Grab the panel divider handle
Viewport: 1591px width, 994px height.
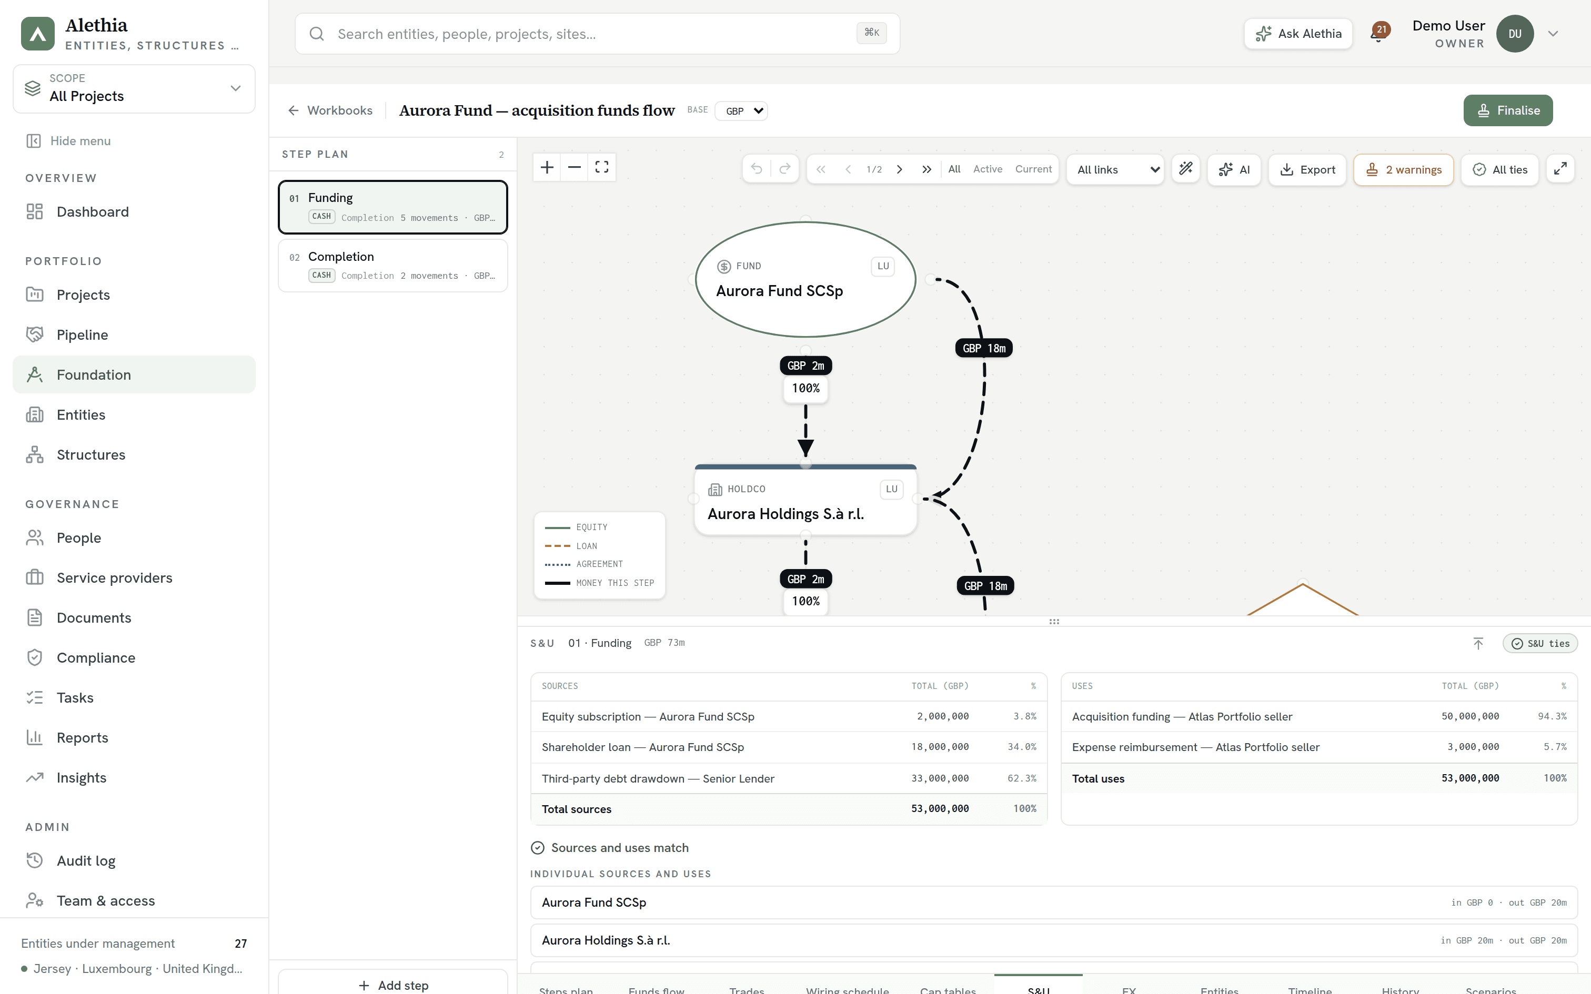(1054, 621)
